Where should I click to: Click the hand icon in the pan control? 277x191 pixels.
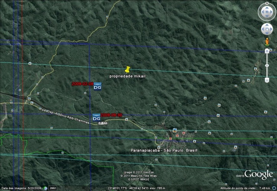(x=267, y=29)
